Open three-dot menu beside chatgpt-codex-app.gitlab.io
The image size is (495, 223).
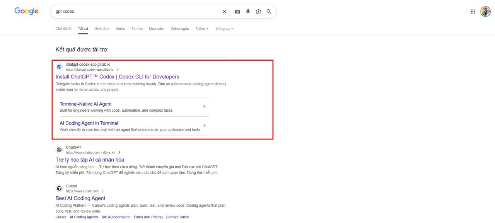(x=118, y=70)
